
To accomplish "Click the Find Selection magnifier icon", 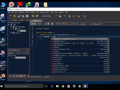I will coord(57,24).
